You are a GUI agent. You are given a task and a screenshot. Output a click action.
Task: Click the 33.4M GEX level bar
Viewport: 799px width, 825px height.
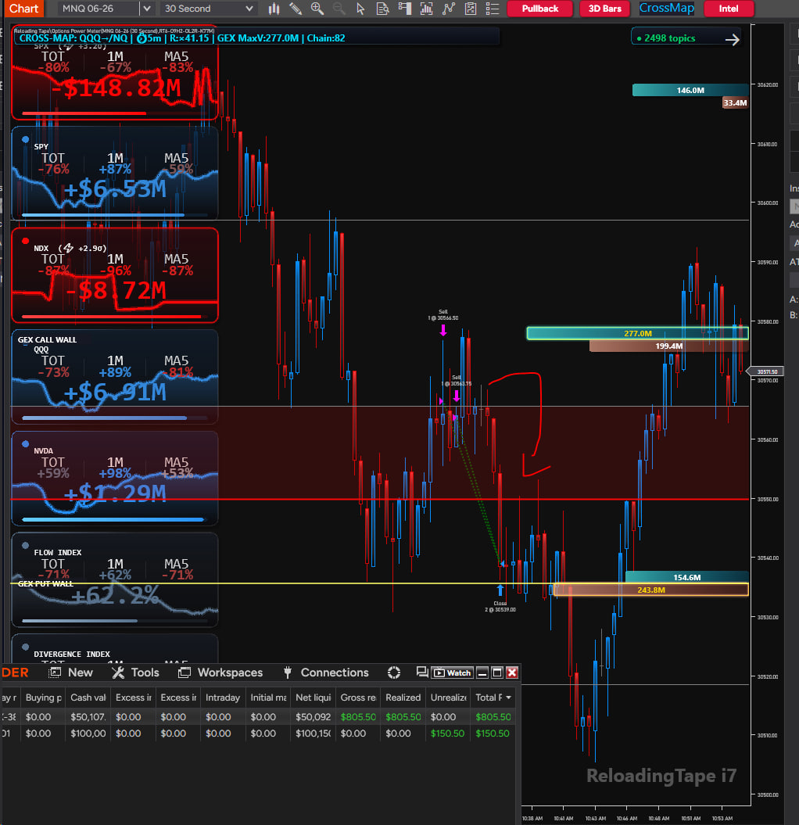tap(735, 102)
